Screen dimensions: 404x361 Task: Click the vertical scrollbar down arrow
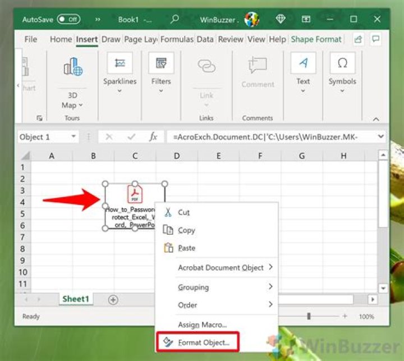click(383, 288)
